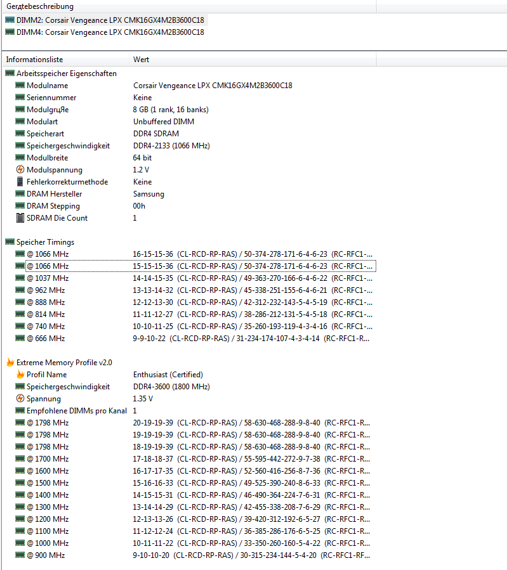Select the Arbeitsspeicher Eigenschaften group heading

(x=67, y=74)
